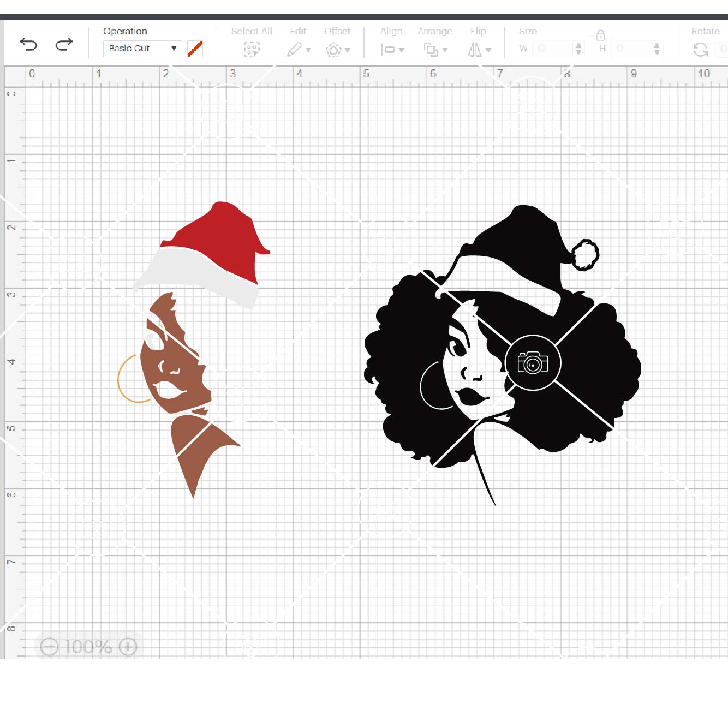Toggle the size proportion lock
Image resolution: width=728 pixels, height=728 pixels.
point(600,35)
